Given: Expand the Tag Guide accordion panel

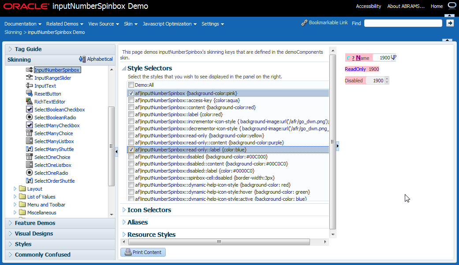Looking at the screenshot, I should pyautogui.click(x=11, y=49).
